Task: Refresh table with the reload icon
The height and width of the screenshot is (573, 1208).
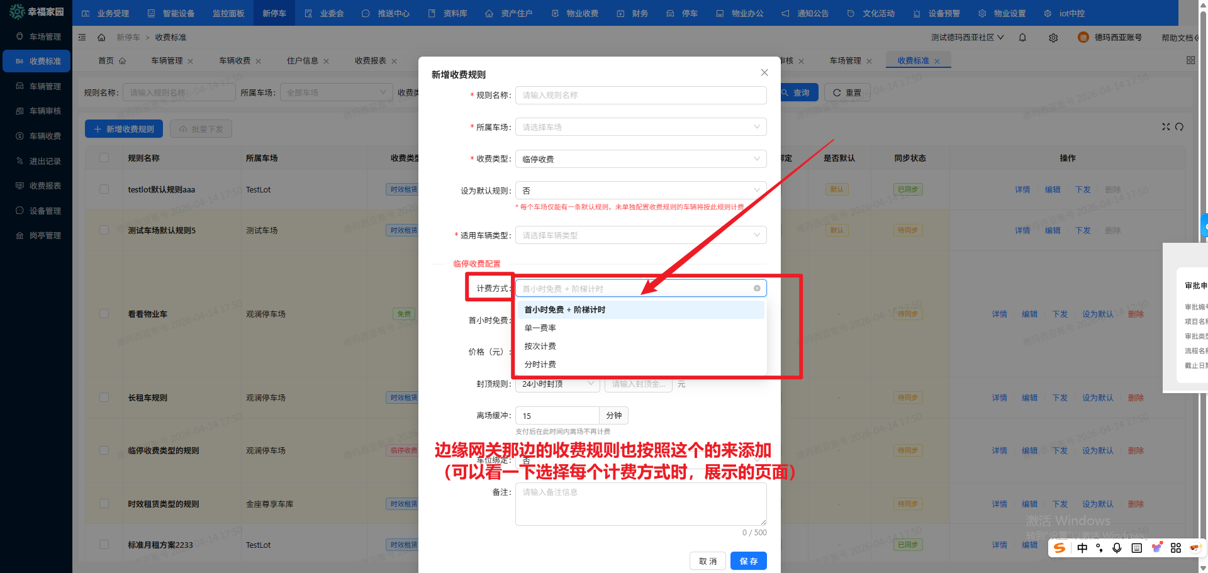Action: point(1180,127)
